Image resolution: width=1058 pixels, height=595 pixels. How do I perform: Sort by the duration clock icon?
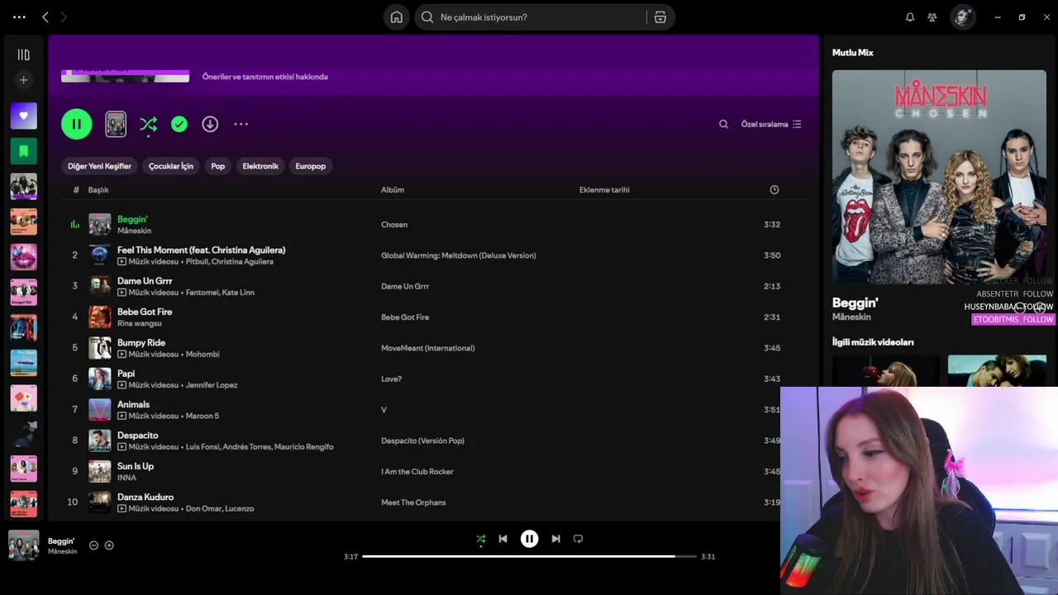(774, 190)
